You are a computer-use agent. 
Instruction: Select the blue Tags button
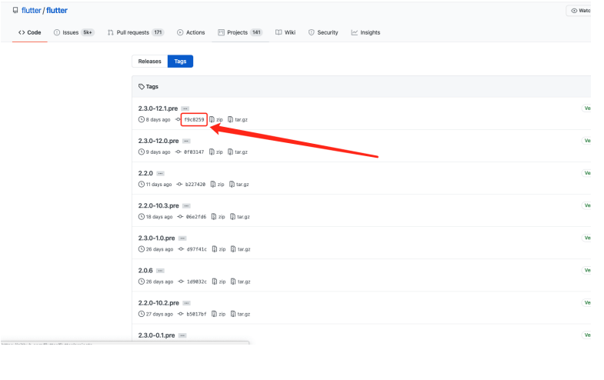coord(180,62)
